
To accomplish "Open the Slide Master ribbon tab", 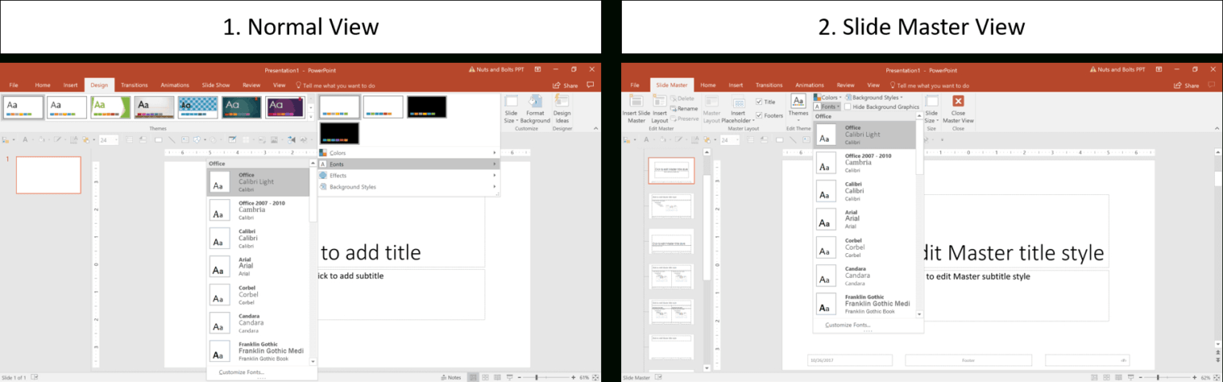I will coord(671,85).
